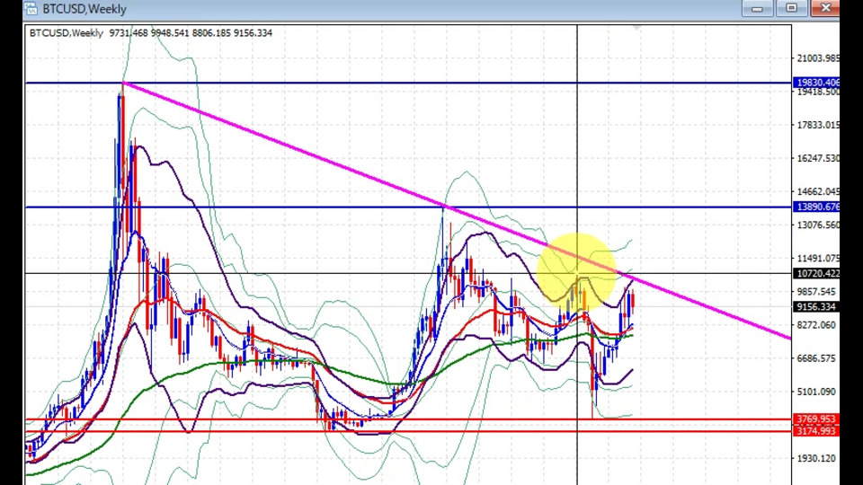Click the 14662.045 price scale value

pos(818,191)
